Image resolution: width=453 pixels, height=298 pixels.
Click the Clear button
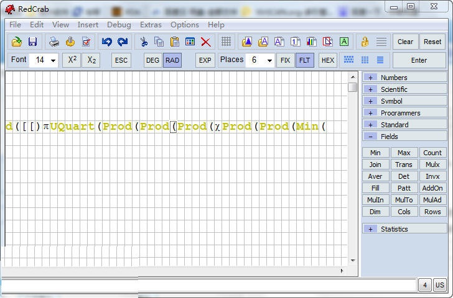pyautogui.click(x=405, y=42)
